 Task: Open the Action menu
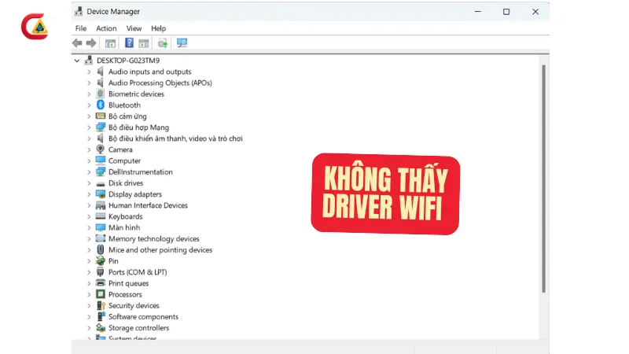tap(106, 28)
